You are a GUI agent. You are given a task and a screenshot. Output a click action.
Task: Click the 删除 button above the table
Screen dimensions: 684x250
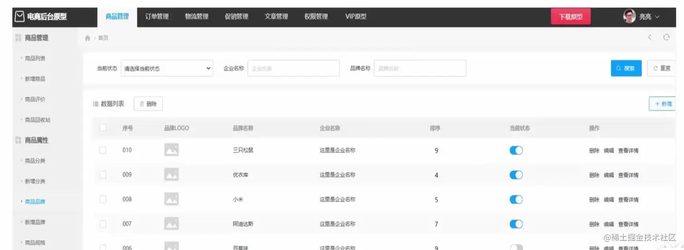coord(148,104)
